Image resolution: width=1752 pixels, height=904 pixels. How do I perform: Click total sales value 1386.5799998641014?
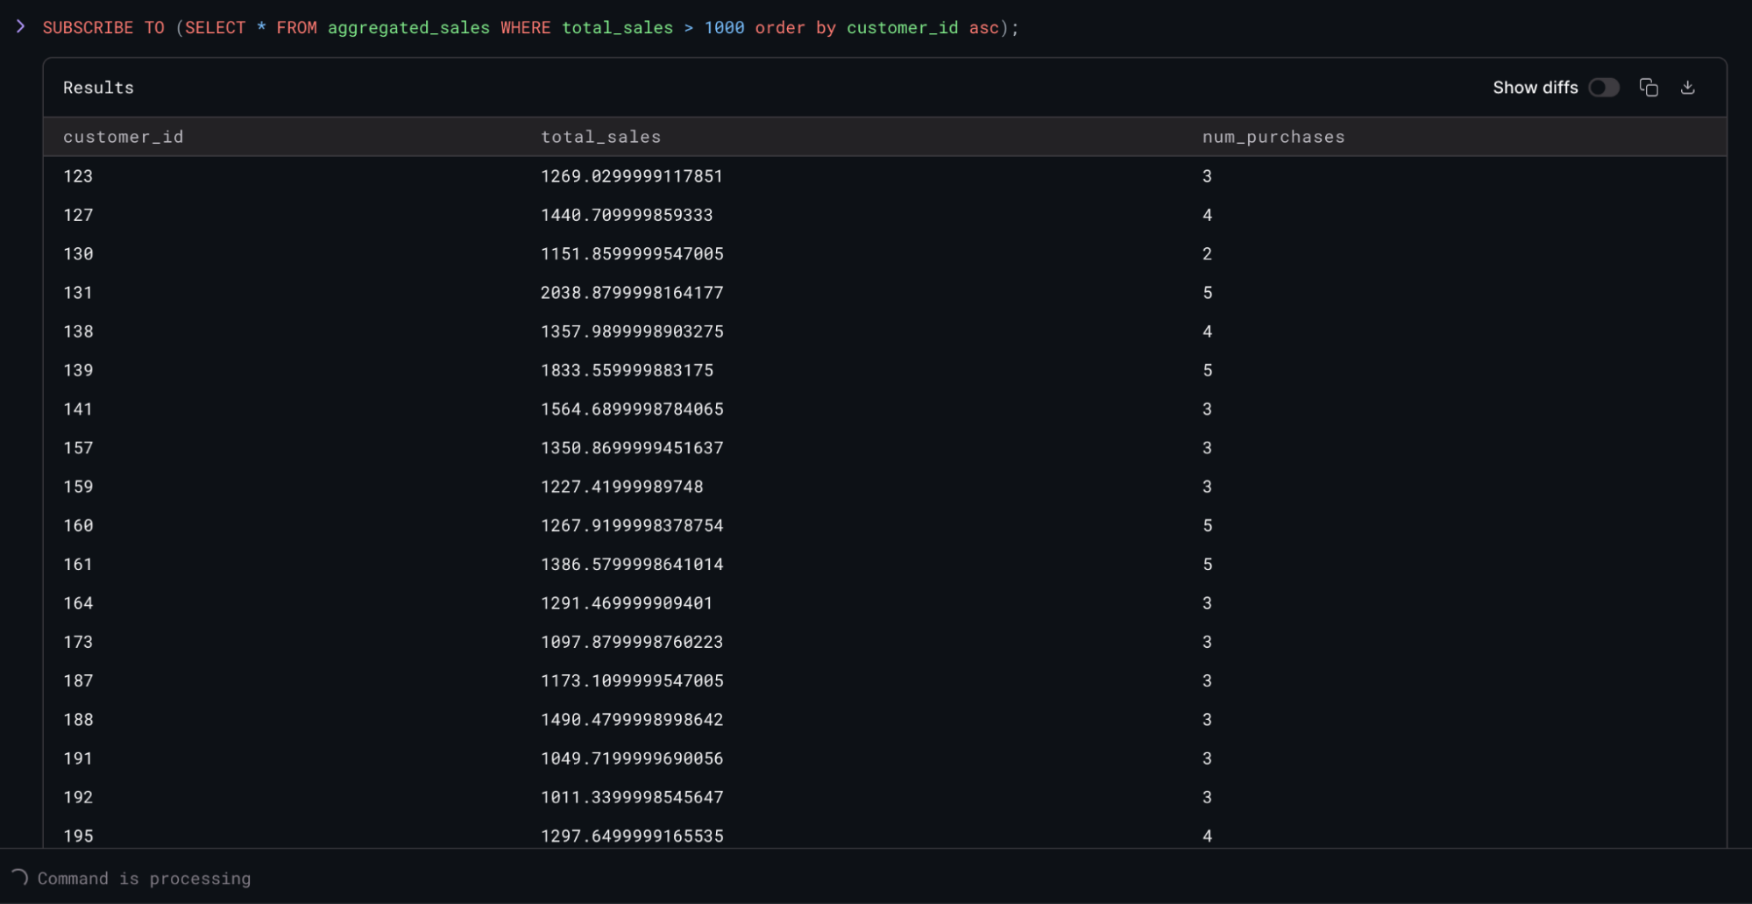pyautogui.click(x=632, y=564)
